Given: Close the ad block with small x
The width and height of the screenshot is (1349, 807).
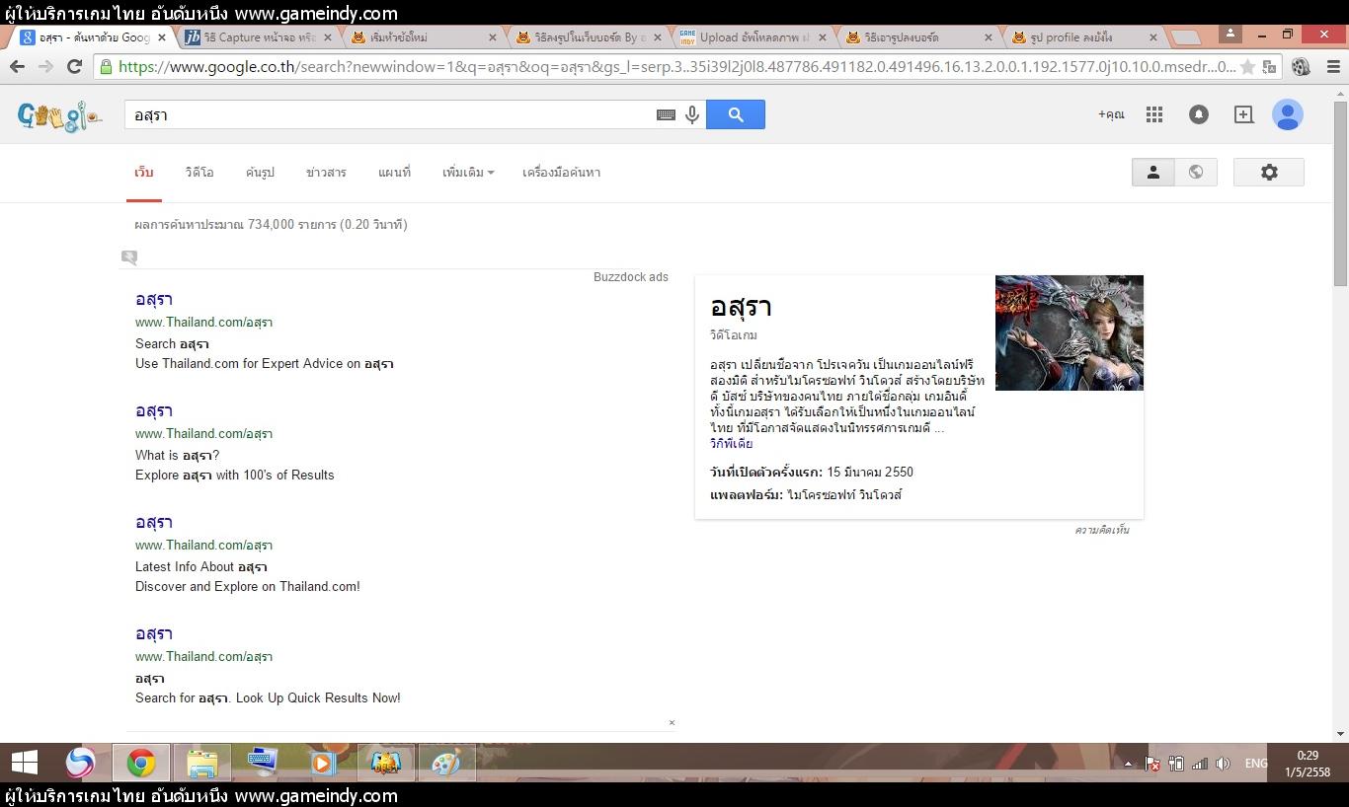Looking at the screenshot, I should (x=672, y=722).
